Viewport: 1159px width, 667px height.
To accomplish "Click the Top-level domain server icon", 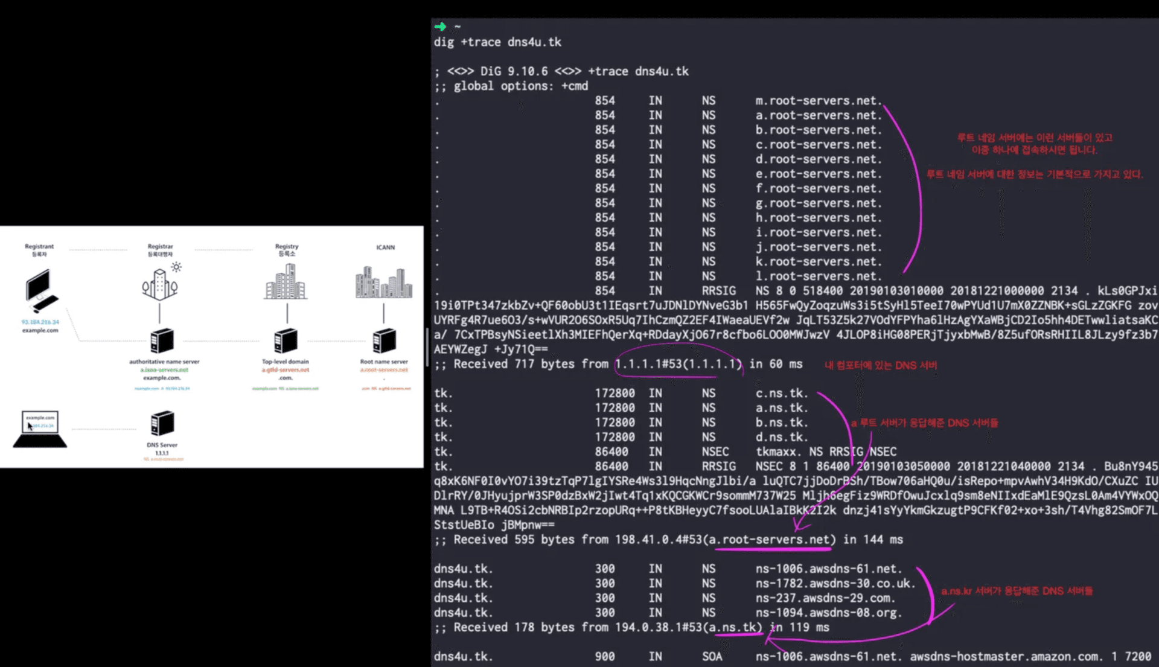I will click(x=286, y=341).
